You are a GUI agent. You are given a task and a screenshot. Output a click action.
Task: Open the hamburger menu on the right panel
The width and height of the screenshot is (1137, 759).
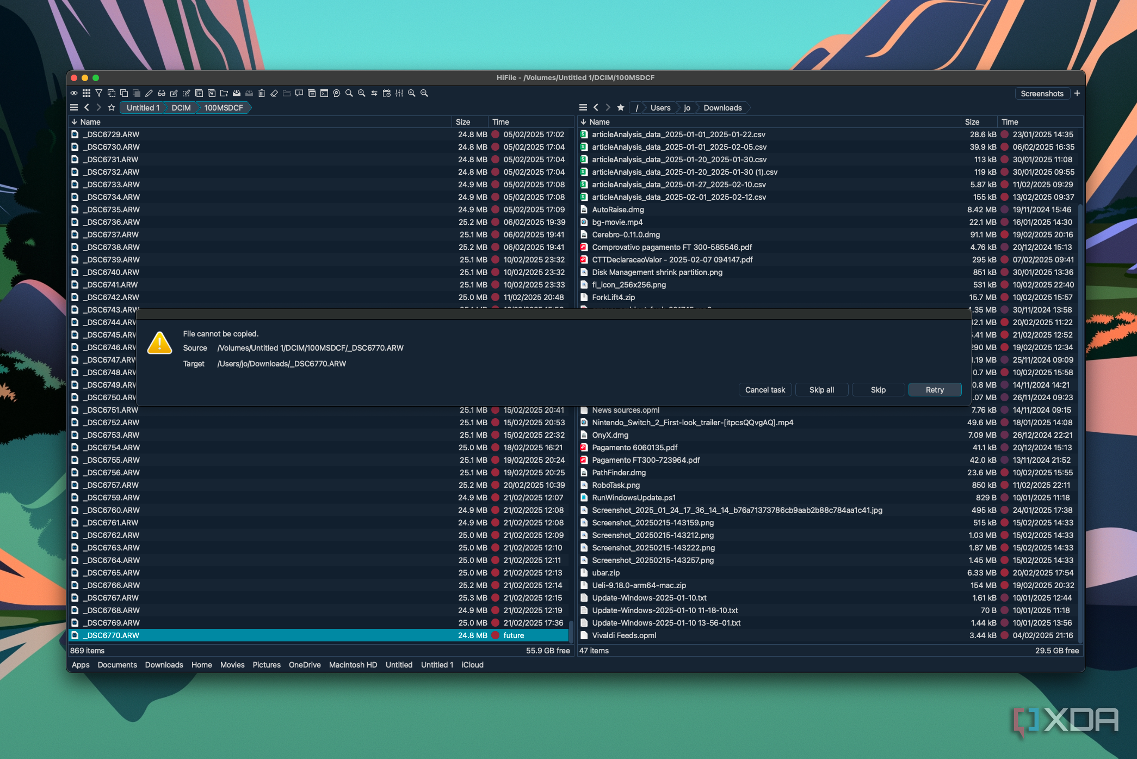583,107
